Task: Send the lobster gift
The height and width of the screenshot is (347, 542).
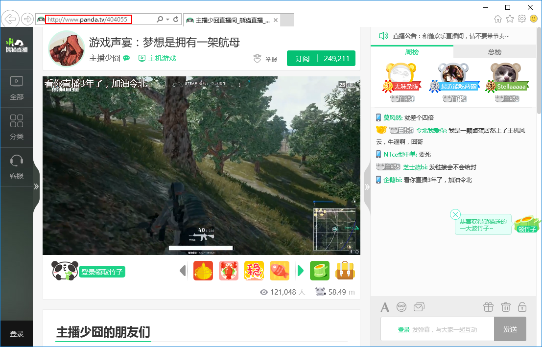Action: 229,271
